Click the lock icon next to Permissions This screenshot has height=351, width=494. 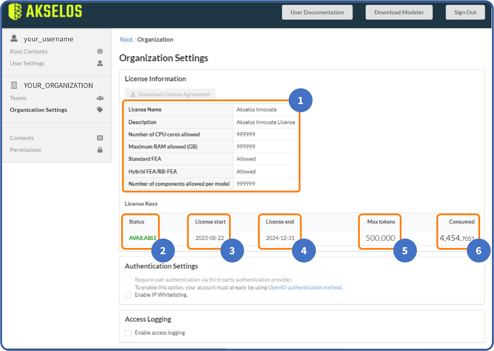coord(100,150)
